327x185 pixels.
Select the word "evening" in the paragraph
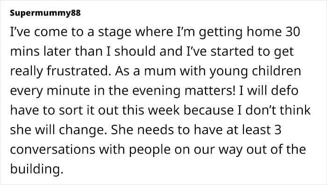point(156,91)
